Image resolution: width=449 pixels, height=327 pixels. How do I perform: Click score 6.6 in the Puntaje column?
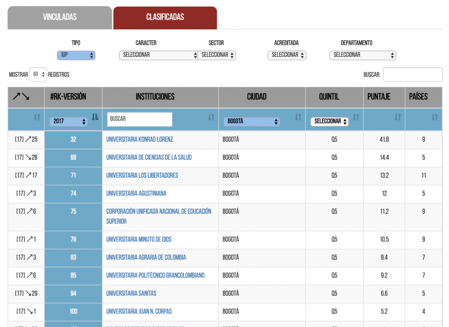384,294
